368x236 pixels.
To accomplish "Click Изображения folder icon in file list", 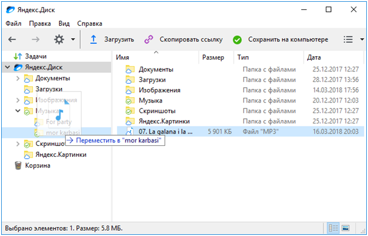I will click(130, 90).
